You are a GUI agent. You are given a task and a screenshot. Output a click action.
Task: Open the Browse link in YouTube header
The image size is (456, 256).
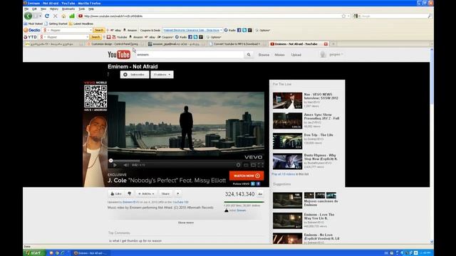[264, 55]
